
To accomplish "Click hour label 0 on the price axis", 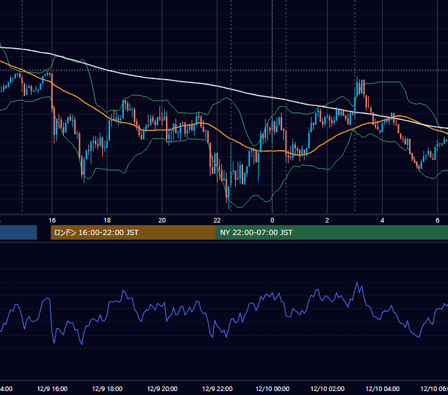I will coord(272,221).
